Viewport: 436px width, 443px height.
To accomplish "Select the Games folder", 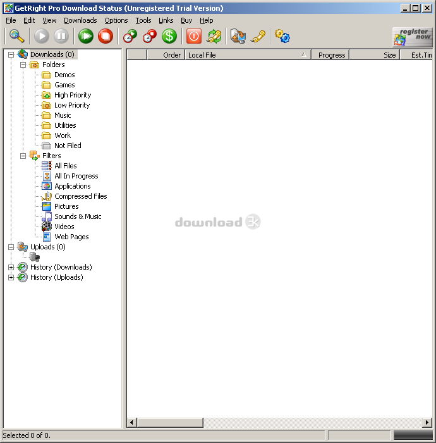I will (x=64, y=85).
